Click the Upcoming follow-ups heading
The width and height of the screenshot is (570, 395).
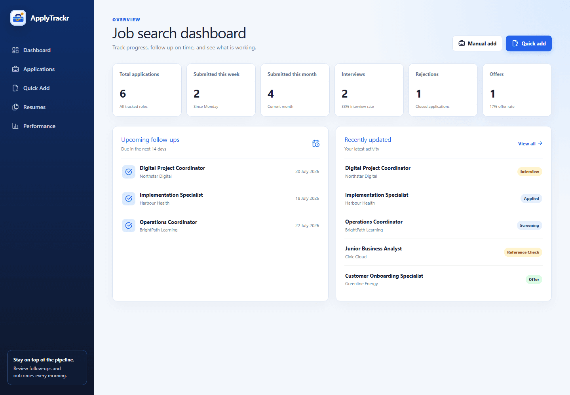pyautogui.click(x=150, y=140)
